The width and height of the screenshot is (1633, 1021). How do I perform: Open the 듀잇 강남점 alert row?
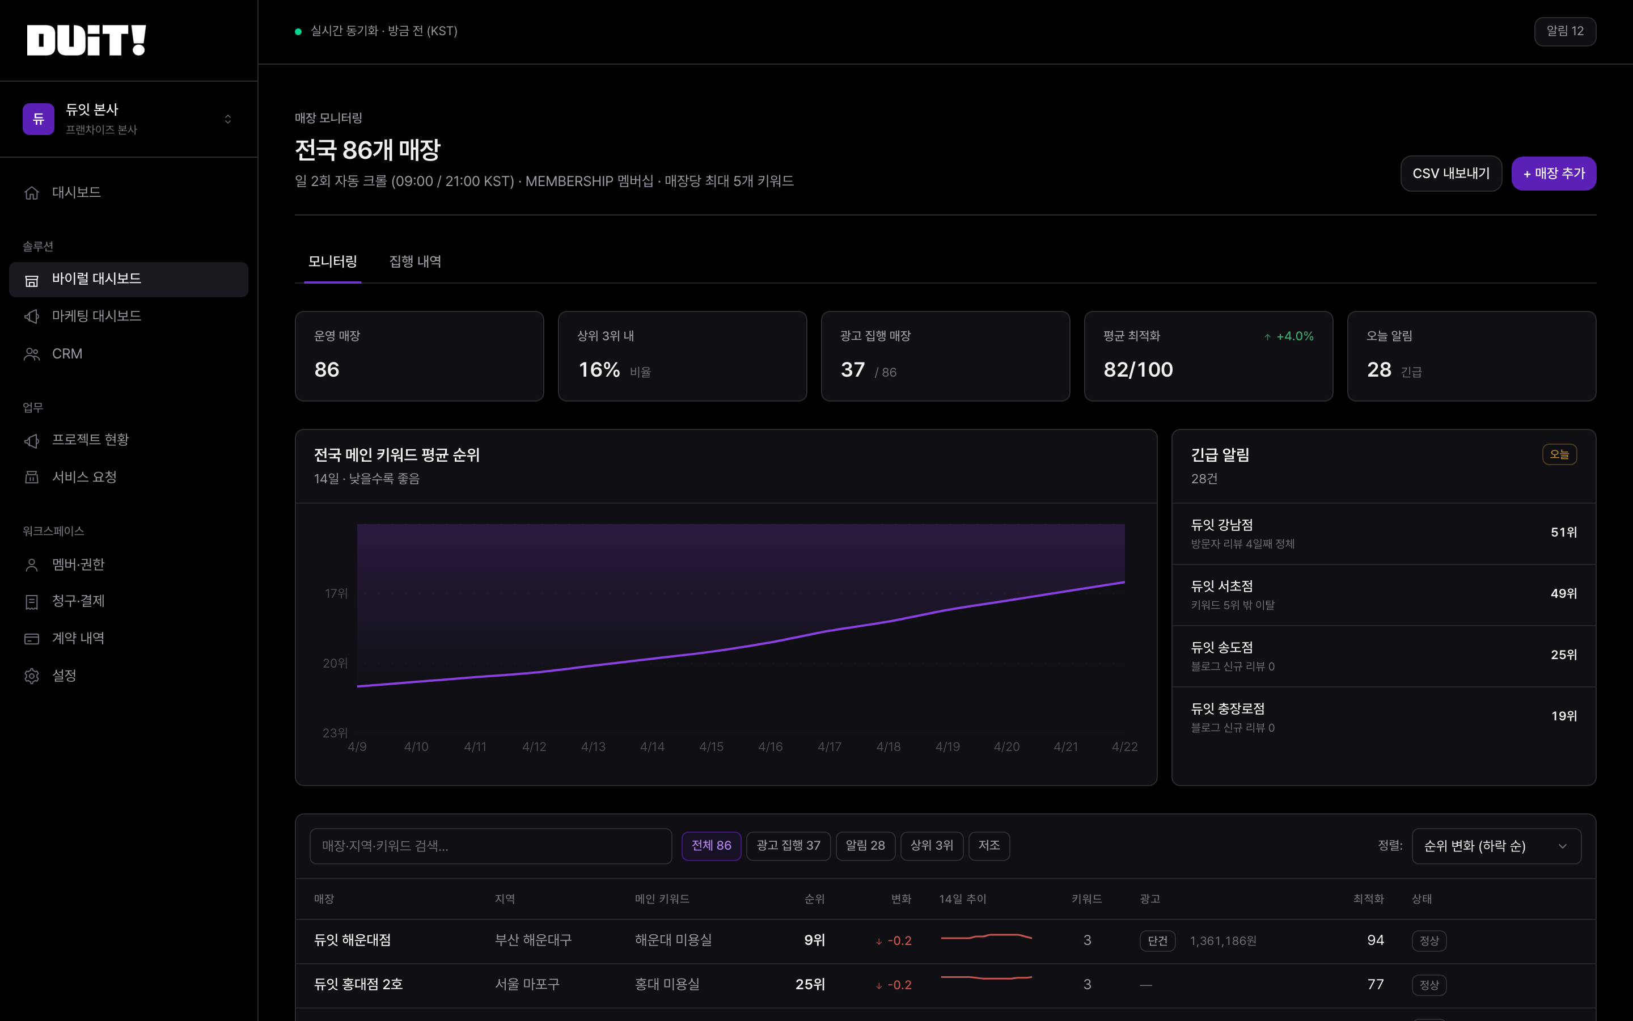(1384, 533)
